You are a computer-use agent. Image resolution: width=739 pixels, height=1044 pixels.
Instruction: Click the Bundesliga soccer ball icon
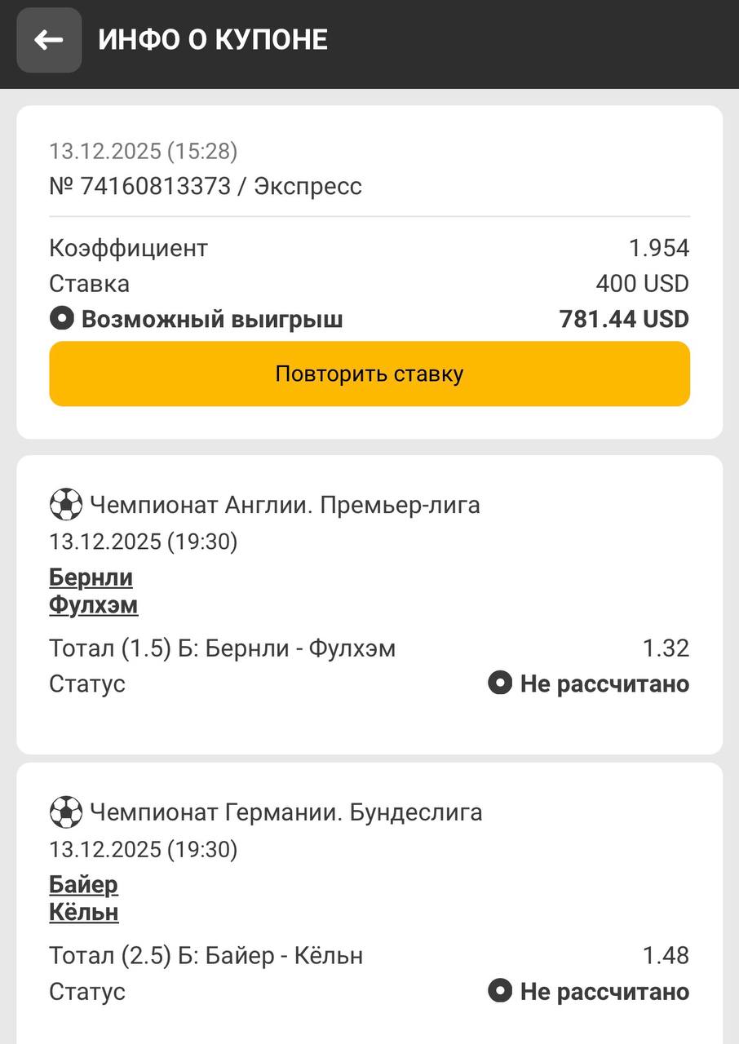tap(66, 812)
